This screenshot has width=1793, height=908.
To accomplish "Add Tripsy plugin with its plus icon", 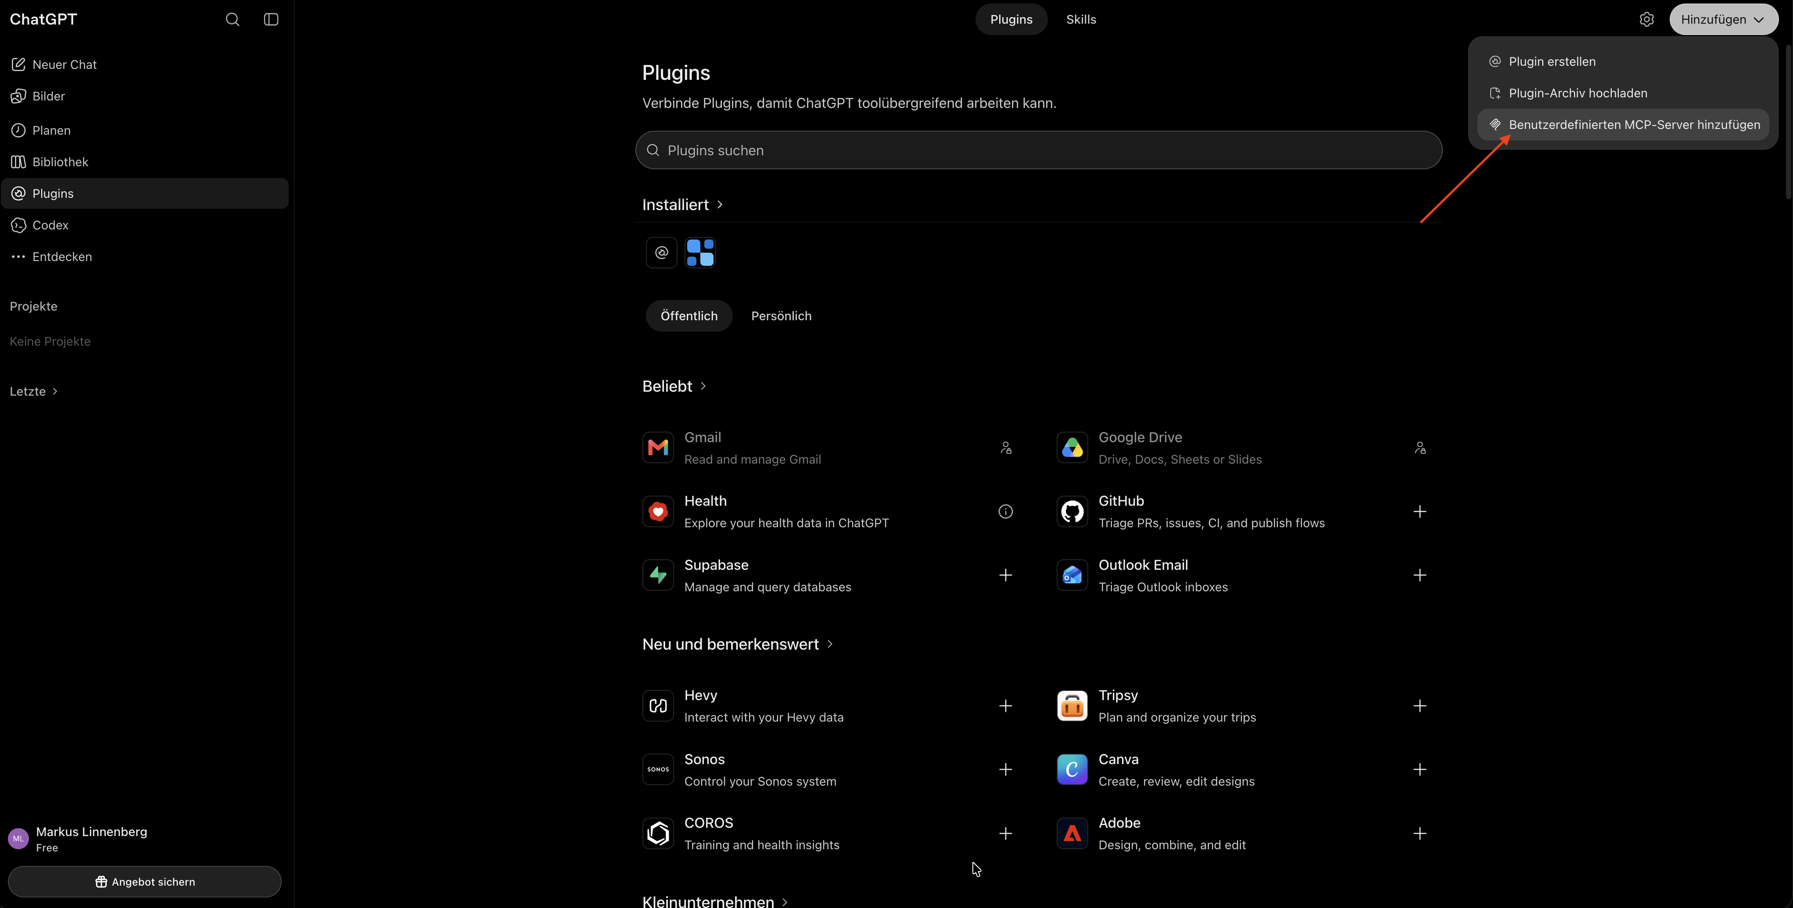I will 1420,705.
